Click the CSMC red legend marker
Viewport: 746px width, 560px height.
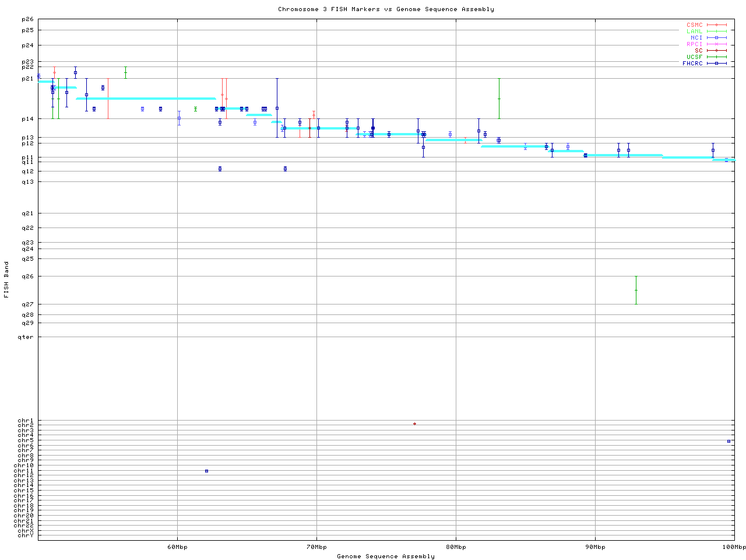[x=716, y=25]
